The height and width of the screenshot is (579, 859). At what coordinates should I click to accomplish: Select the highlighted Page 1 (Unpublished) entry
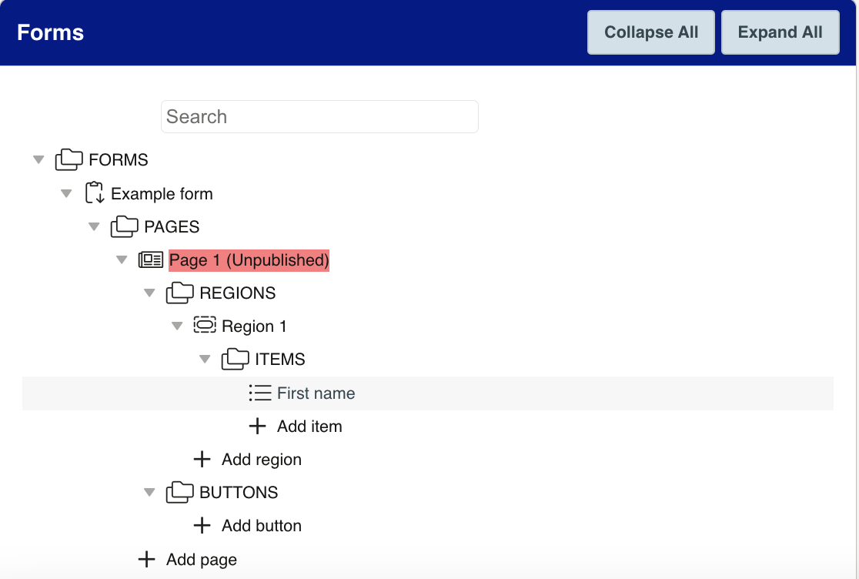tap(249, 259)
